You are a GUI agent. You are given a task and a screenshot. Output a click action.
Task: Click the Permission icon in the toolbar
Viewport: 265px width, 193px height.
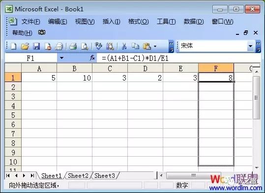point(48,46)
